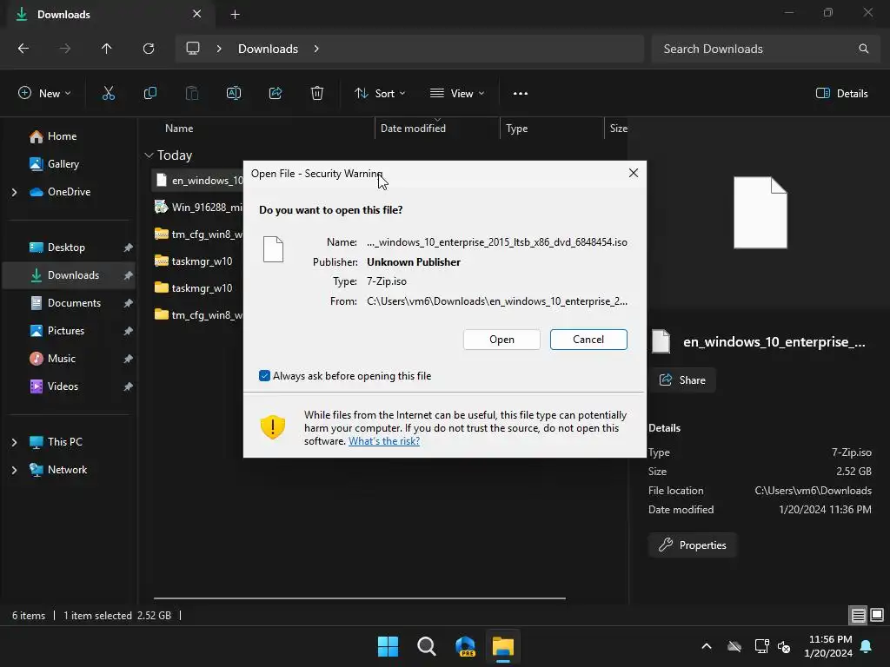
Task: Click File Explorer icon on taskbar
Action: coord(503,646)
